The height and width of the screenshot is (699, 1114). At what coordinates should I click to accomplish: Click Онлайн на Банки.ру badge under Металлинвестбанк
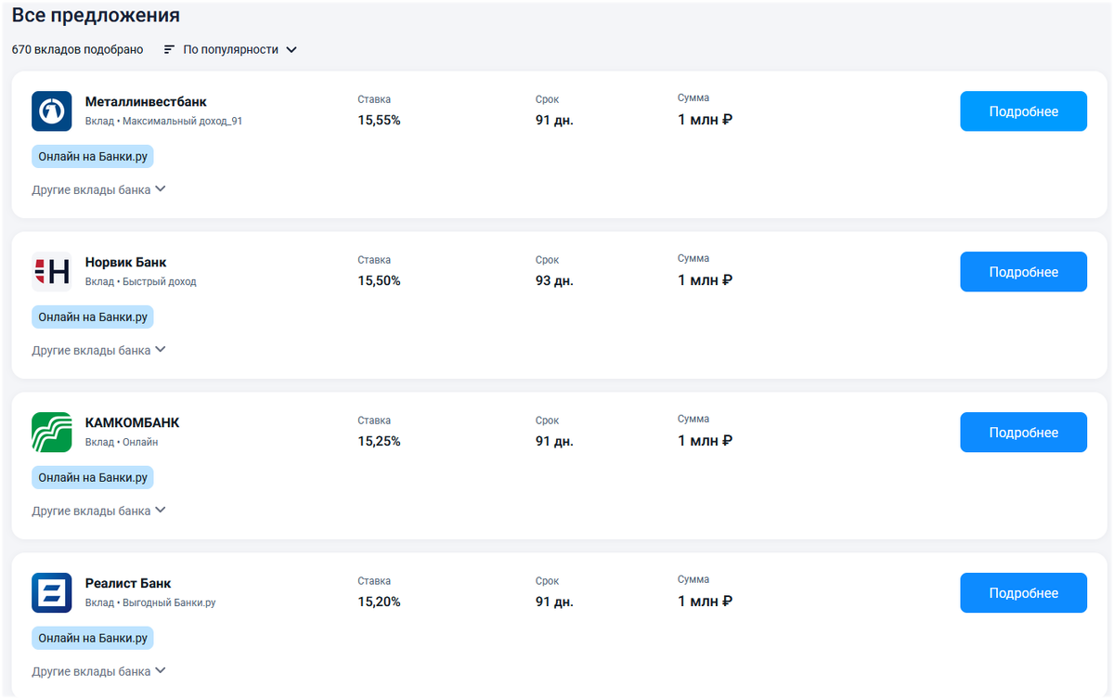93,156
